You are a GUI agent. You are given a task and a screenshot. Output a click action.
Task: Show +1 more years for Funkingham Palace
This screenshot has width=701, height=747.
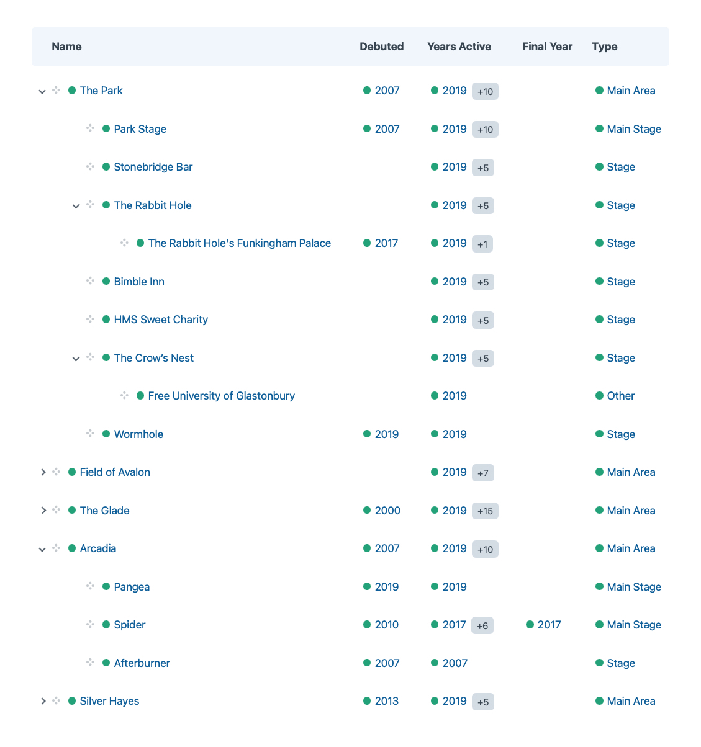point(482,244)
